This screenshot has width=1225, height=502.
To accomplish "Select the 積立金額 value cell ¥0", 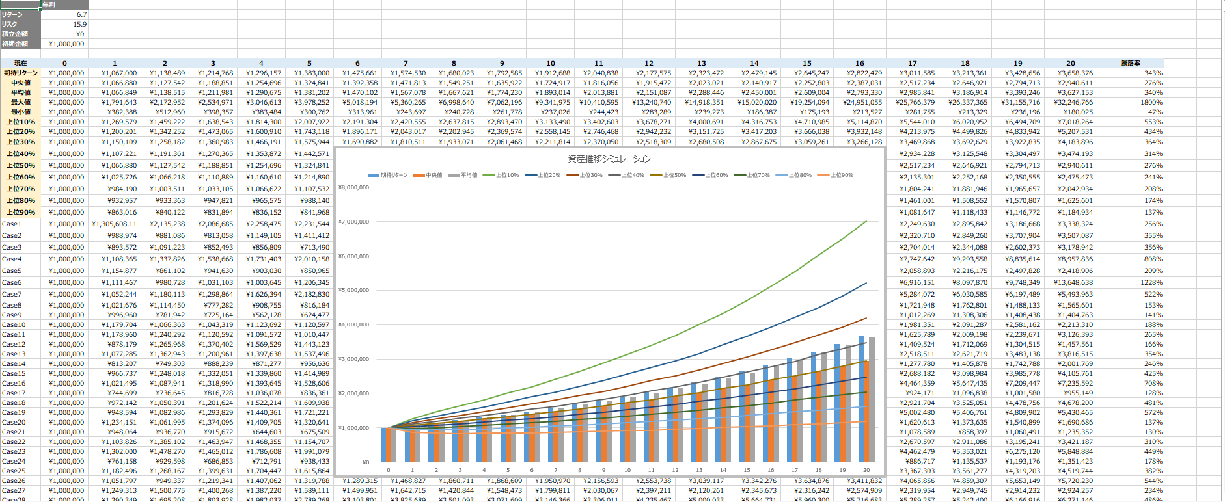I will click(64, 34).
